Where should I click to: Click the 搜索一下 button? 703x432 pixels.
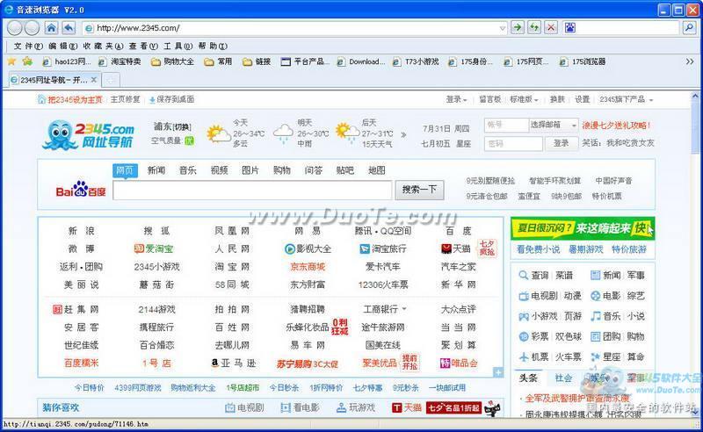419,190
